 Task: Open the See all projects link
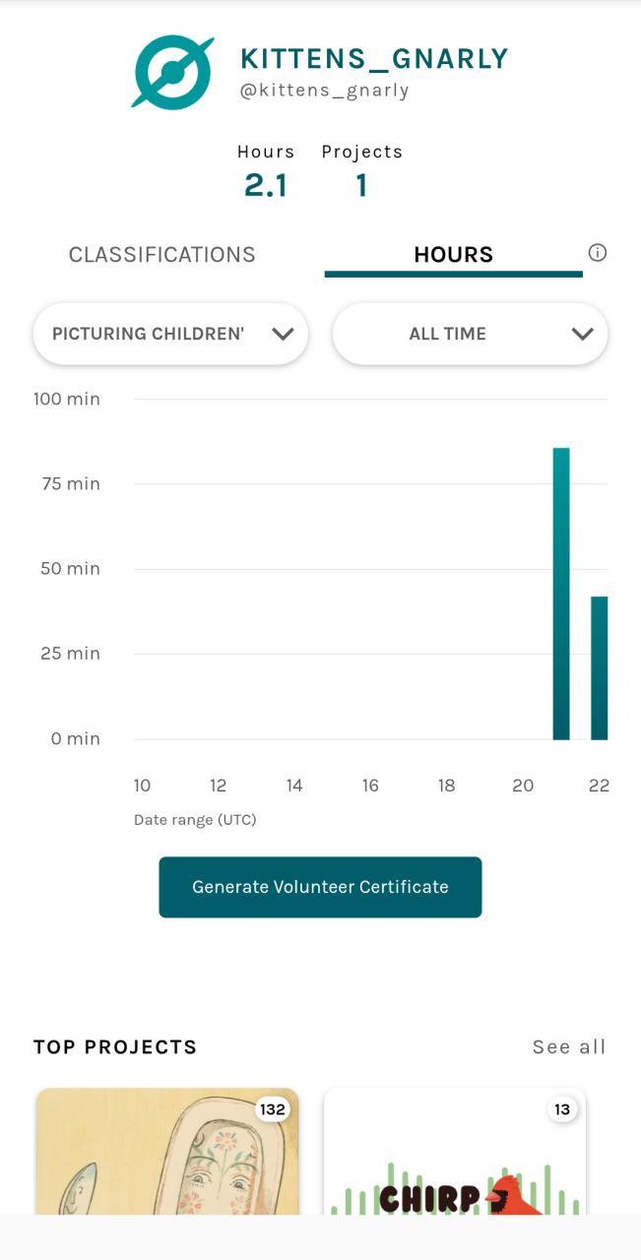(568, 1046)
